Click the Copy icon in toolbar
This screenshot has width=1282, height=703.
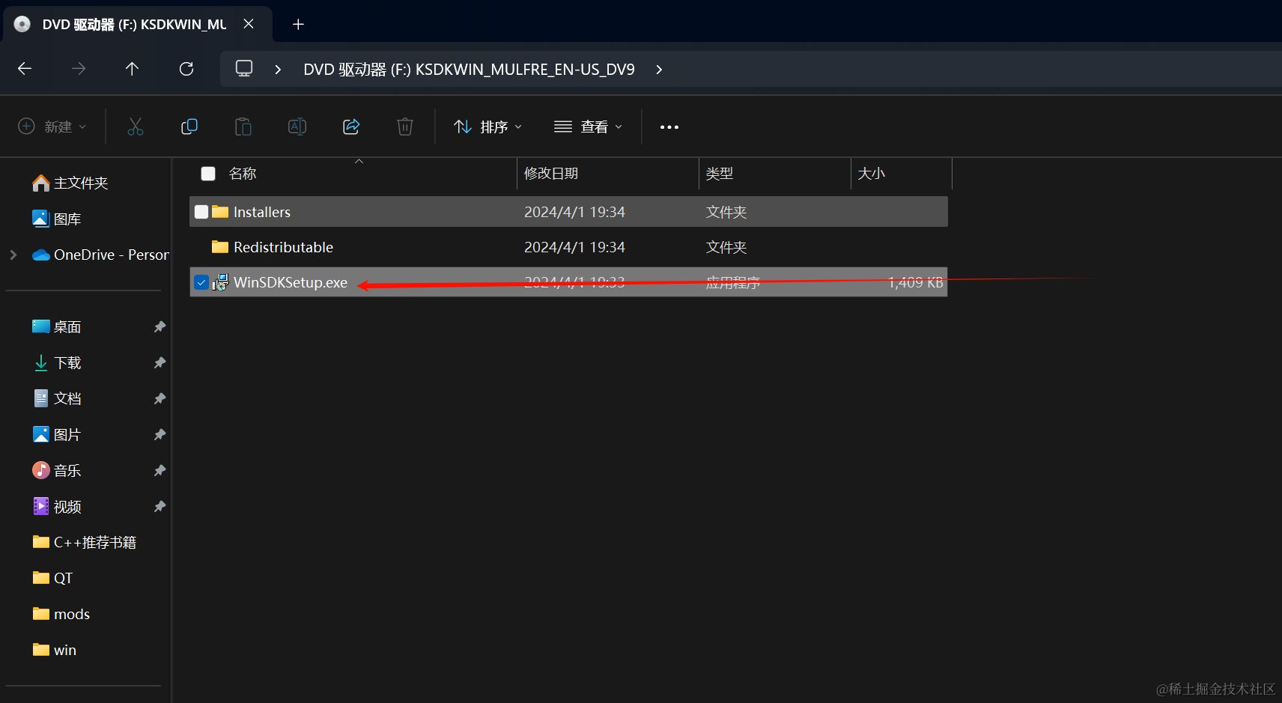(x=189, y=127)
